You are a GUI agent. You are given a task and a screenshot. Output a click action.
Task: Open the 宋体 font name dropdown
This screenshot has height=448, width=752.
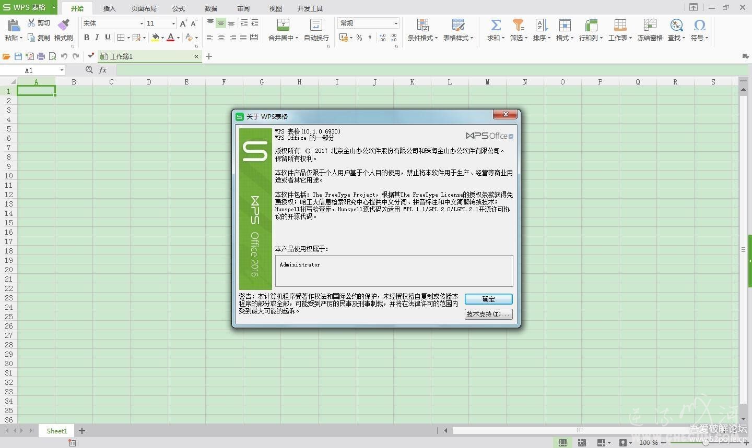click(x=142, y=23)
